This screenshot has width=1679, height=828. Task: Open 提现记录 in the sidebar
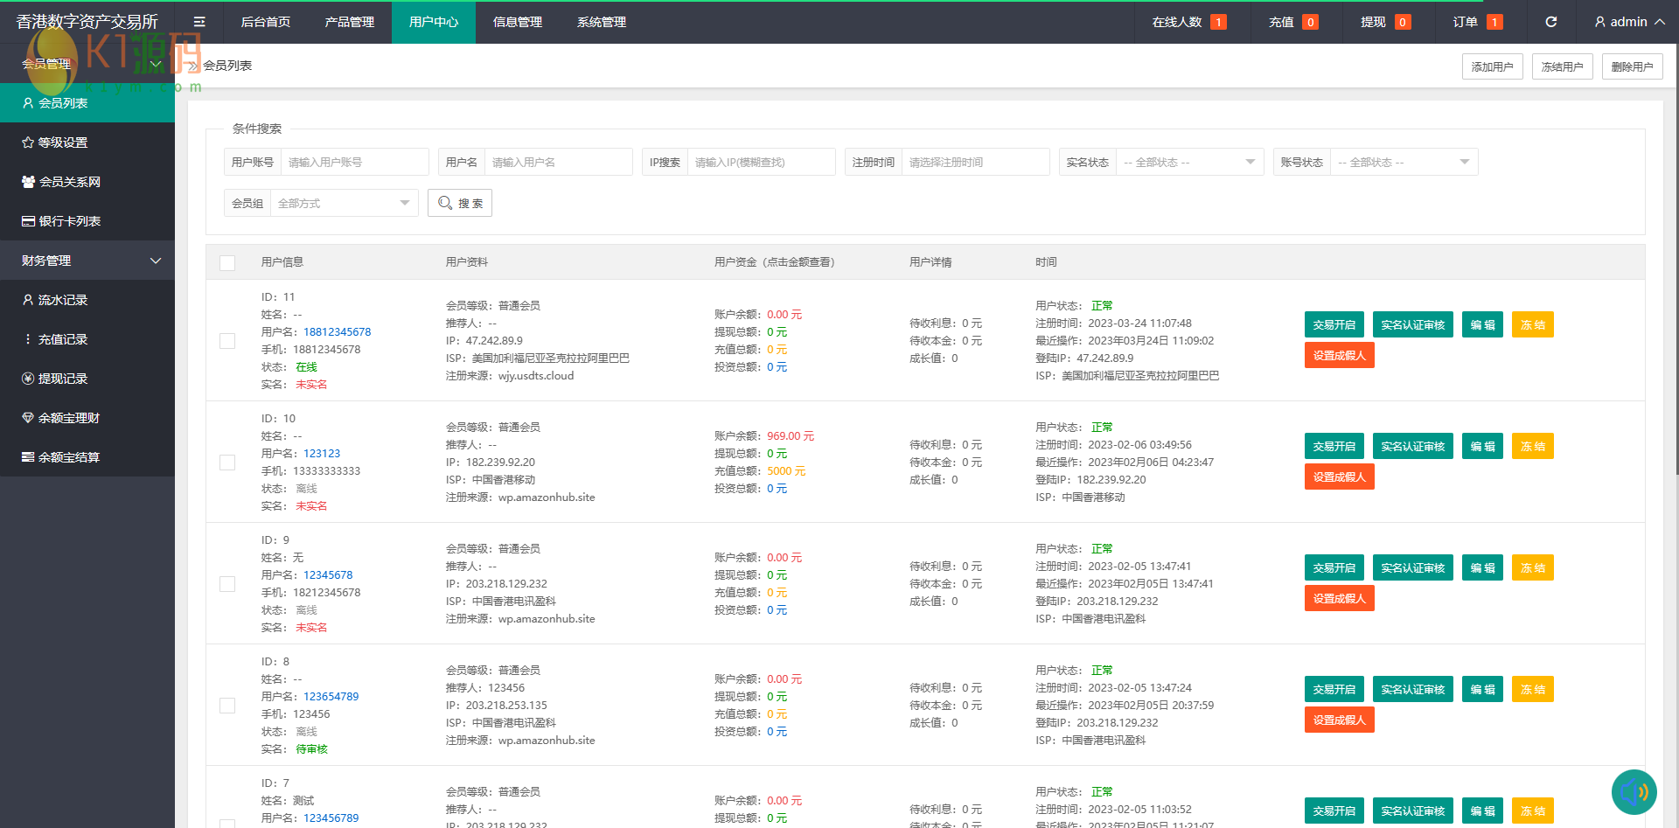pyautogui.click(x=61, y=379)
